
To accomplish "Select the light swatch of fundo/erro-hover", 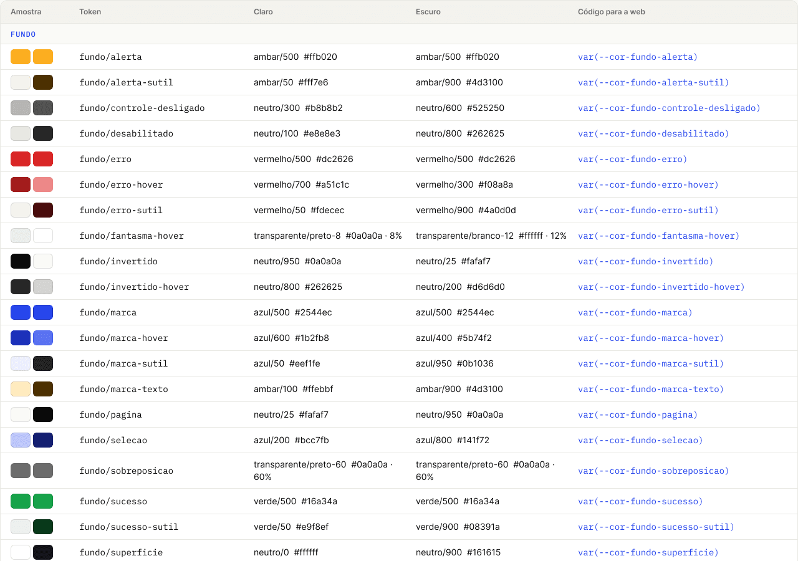I will [21, 185].
